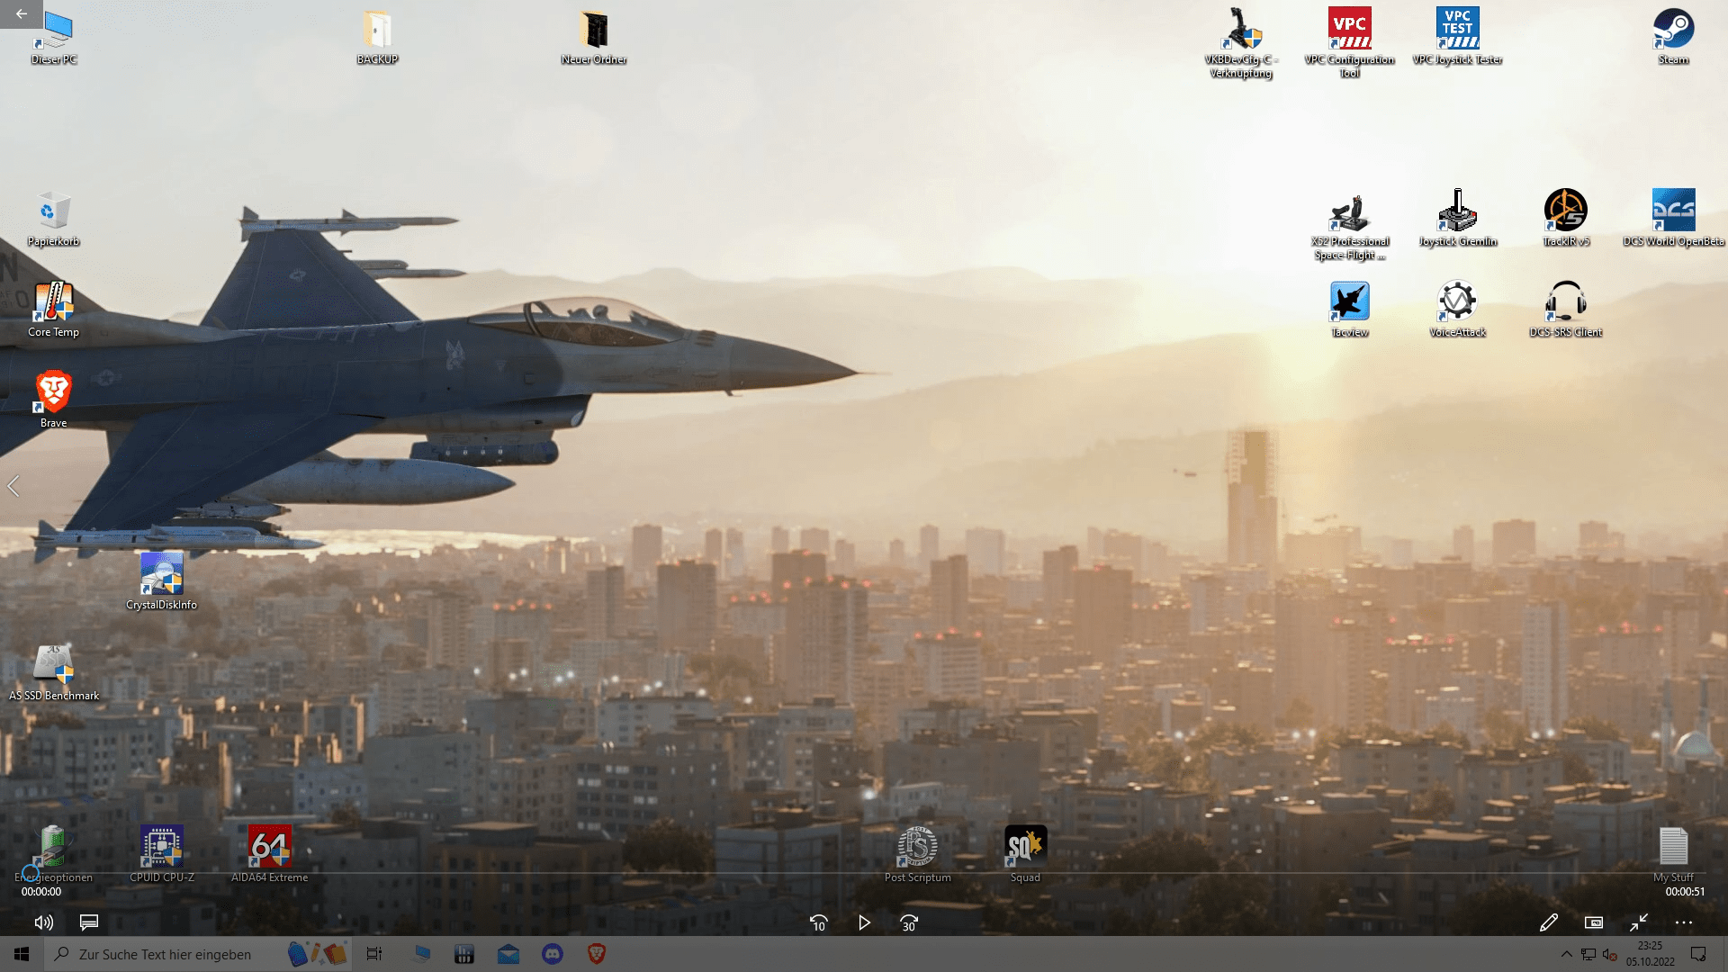Open the Brave desktop shortcut
Screen dimensions: 1728x972
point(53,400)
